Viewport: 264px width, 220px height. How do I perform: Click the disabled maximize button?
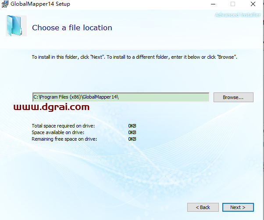(x=233, y=4)
